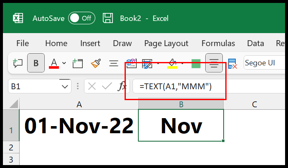288x168 pixels.
Task: Select the Format Painter brush icon
Action: (96, 63)
